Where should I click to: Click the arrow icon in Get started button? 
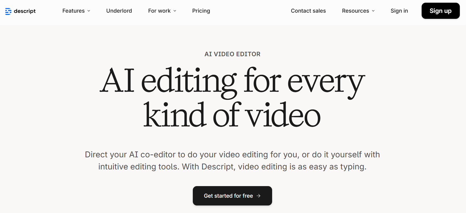pos(258,196)
